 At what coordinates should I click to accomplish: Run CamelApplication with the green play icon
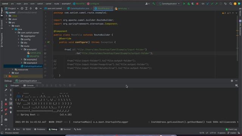point(184,4)
